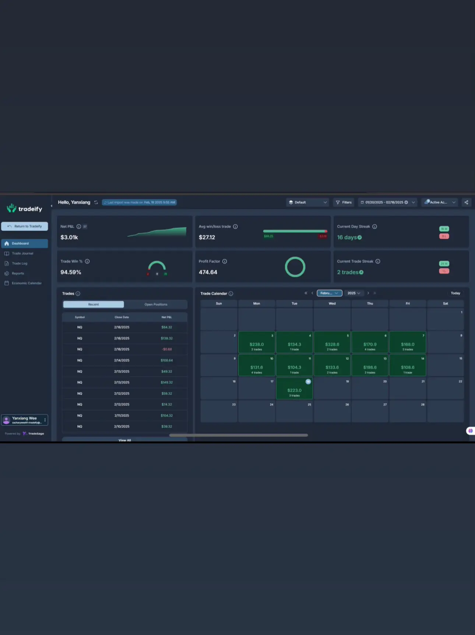This screenshot has height=635, width=475.
Task: Click the Net P&L info icon
Action: pos(78,227)
